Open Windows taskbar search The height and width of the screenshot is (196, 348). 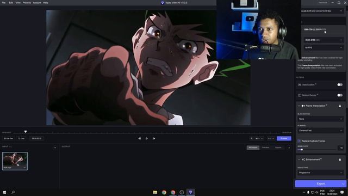point(13,192)
